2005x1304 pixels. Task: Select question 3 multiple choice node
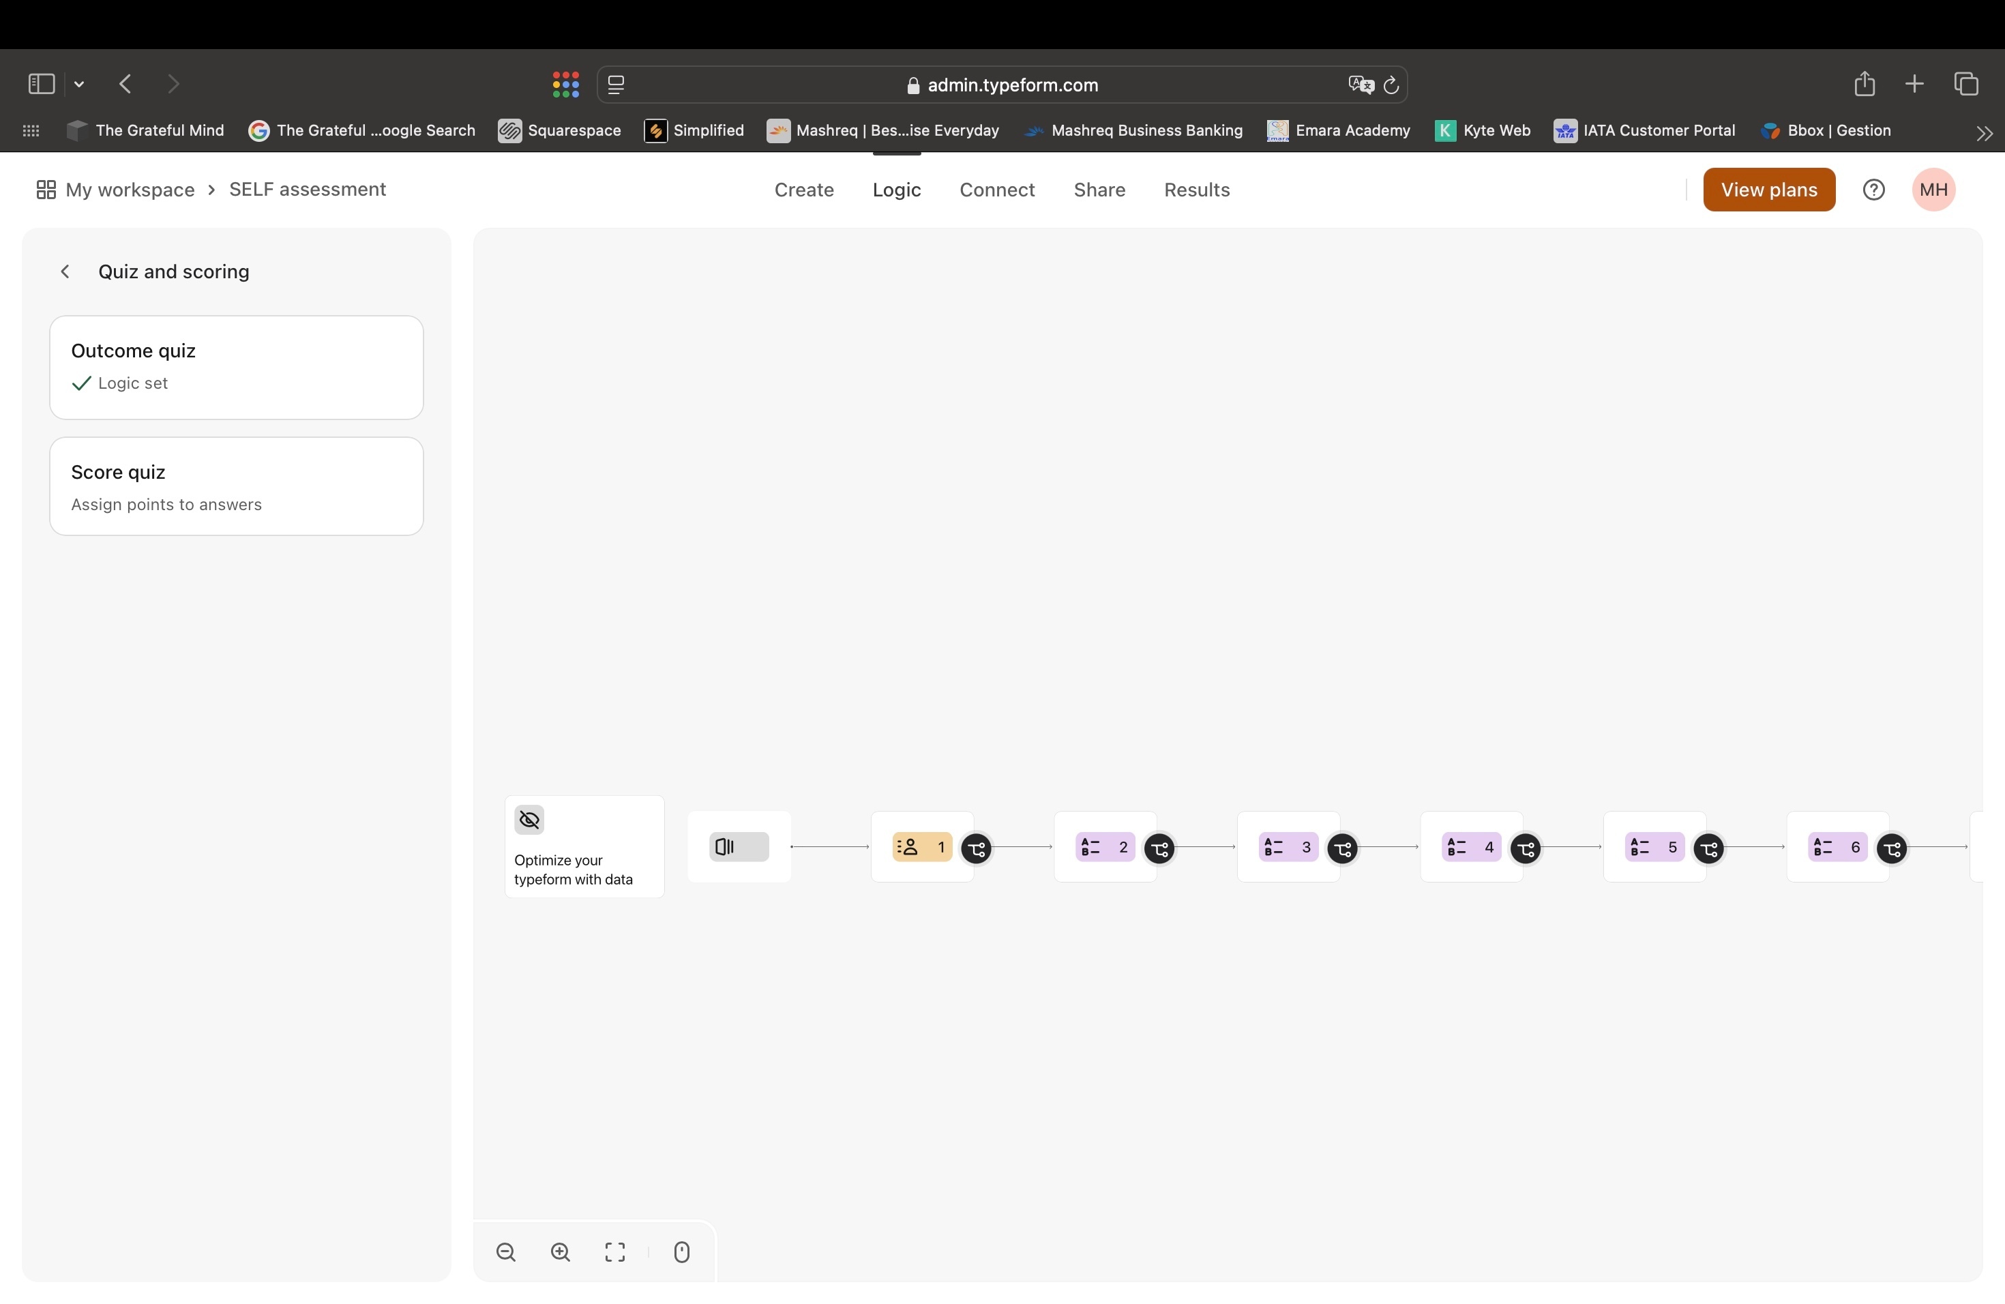pos(1288,846)
